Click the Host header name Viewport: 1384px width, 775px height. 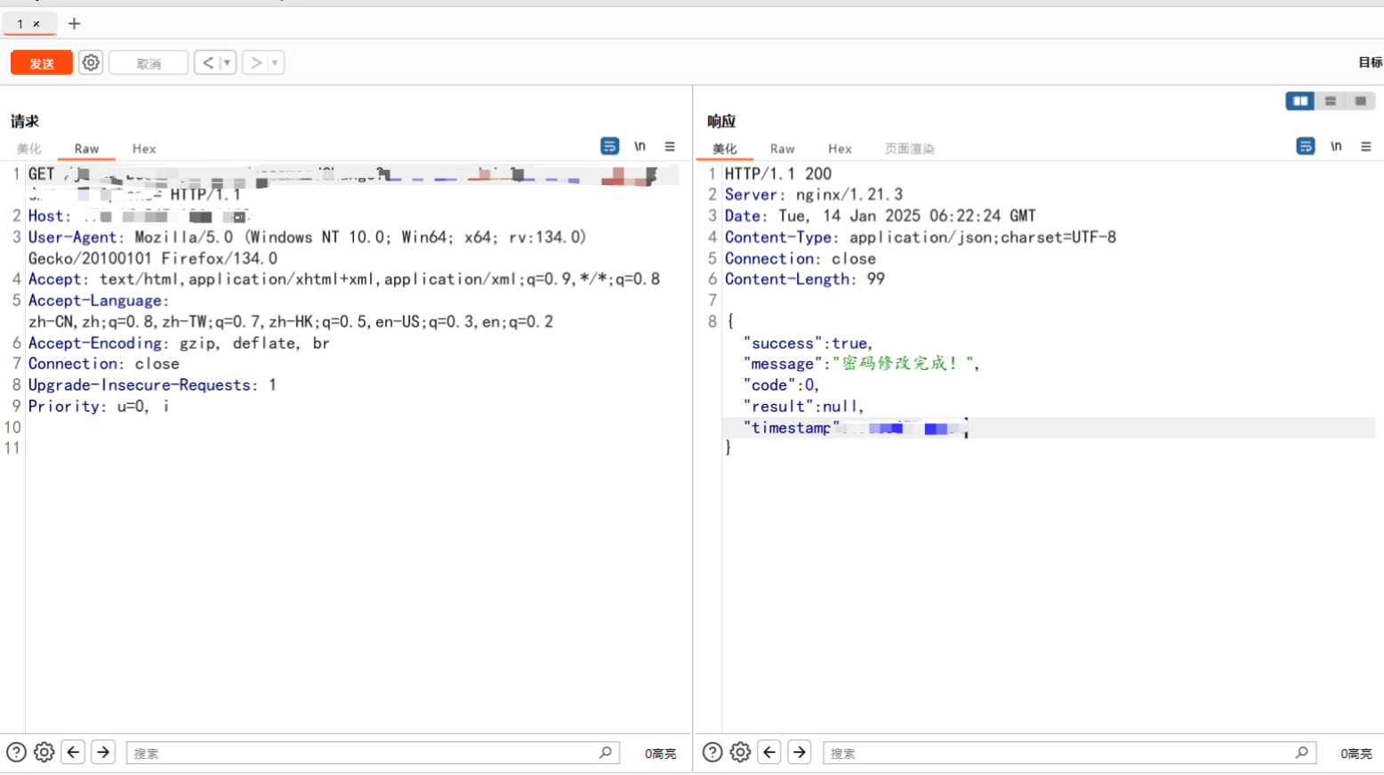[45, 215]
